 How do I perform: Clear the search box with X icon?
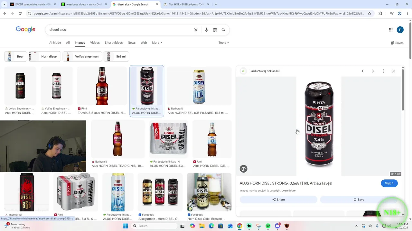coord(196,30)
